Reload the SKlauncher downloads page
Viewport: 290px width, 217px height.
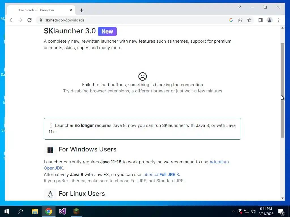point(29,20)
